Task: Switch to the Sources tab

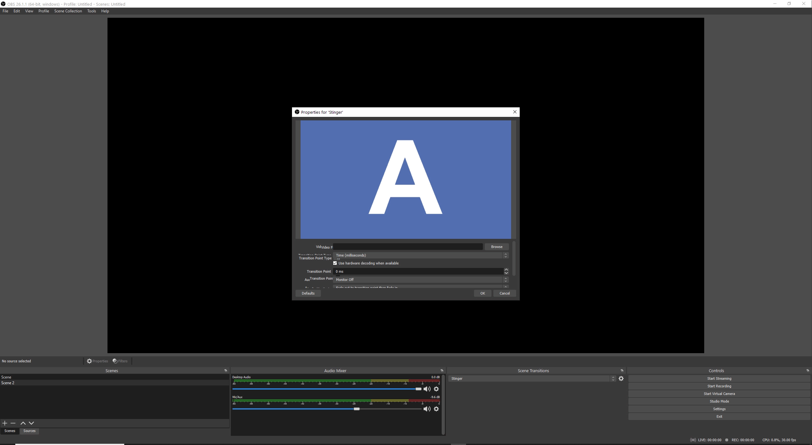Action: point(29,431)
